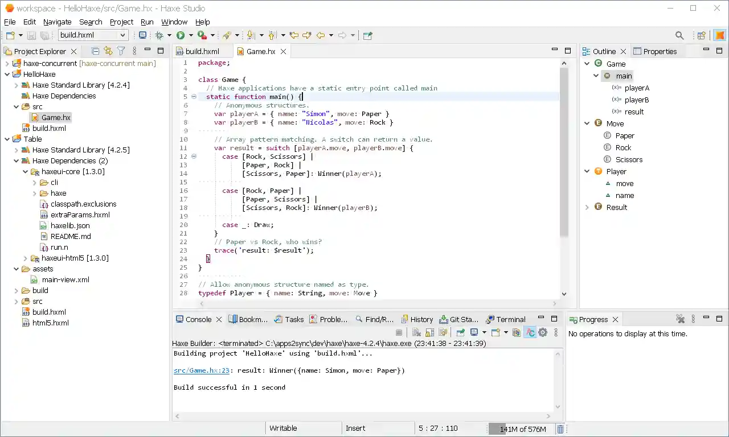Viewport: 729px width, 437px height.
Task: Collapse all in Project Explorer
Action: point(95,51)
